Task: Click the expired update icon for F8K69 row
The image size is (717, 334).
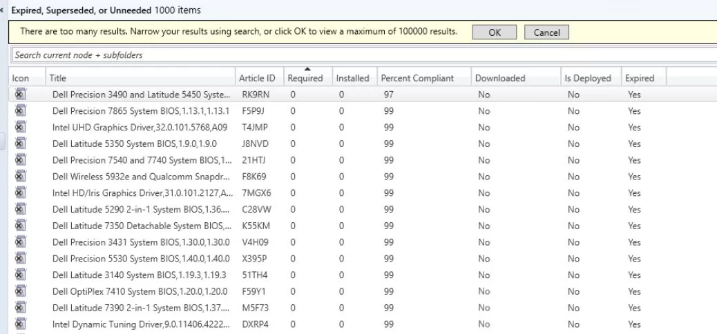Action: 19,177
